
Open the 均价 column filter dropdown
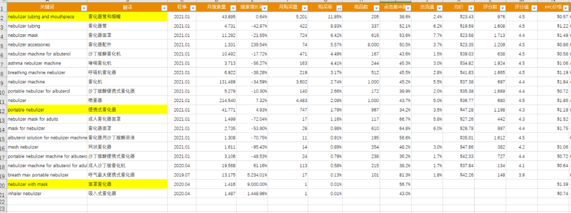tap(472, 7)
